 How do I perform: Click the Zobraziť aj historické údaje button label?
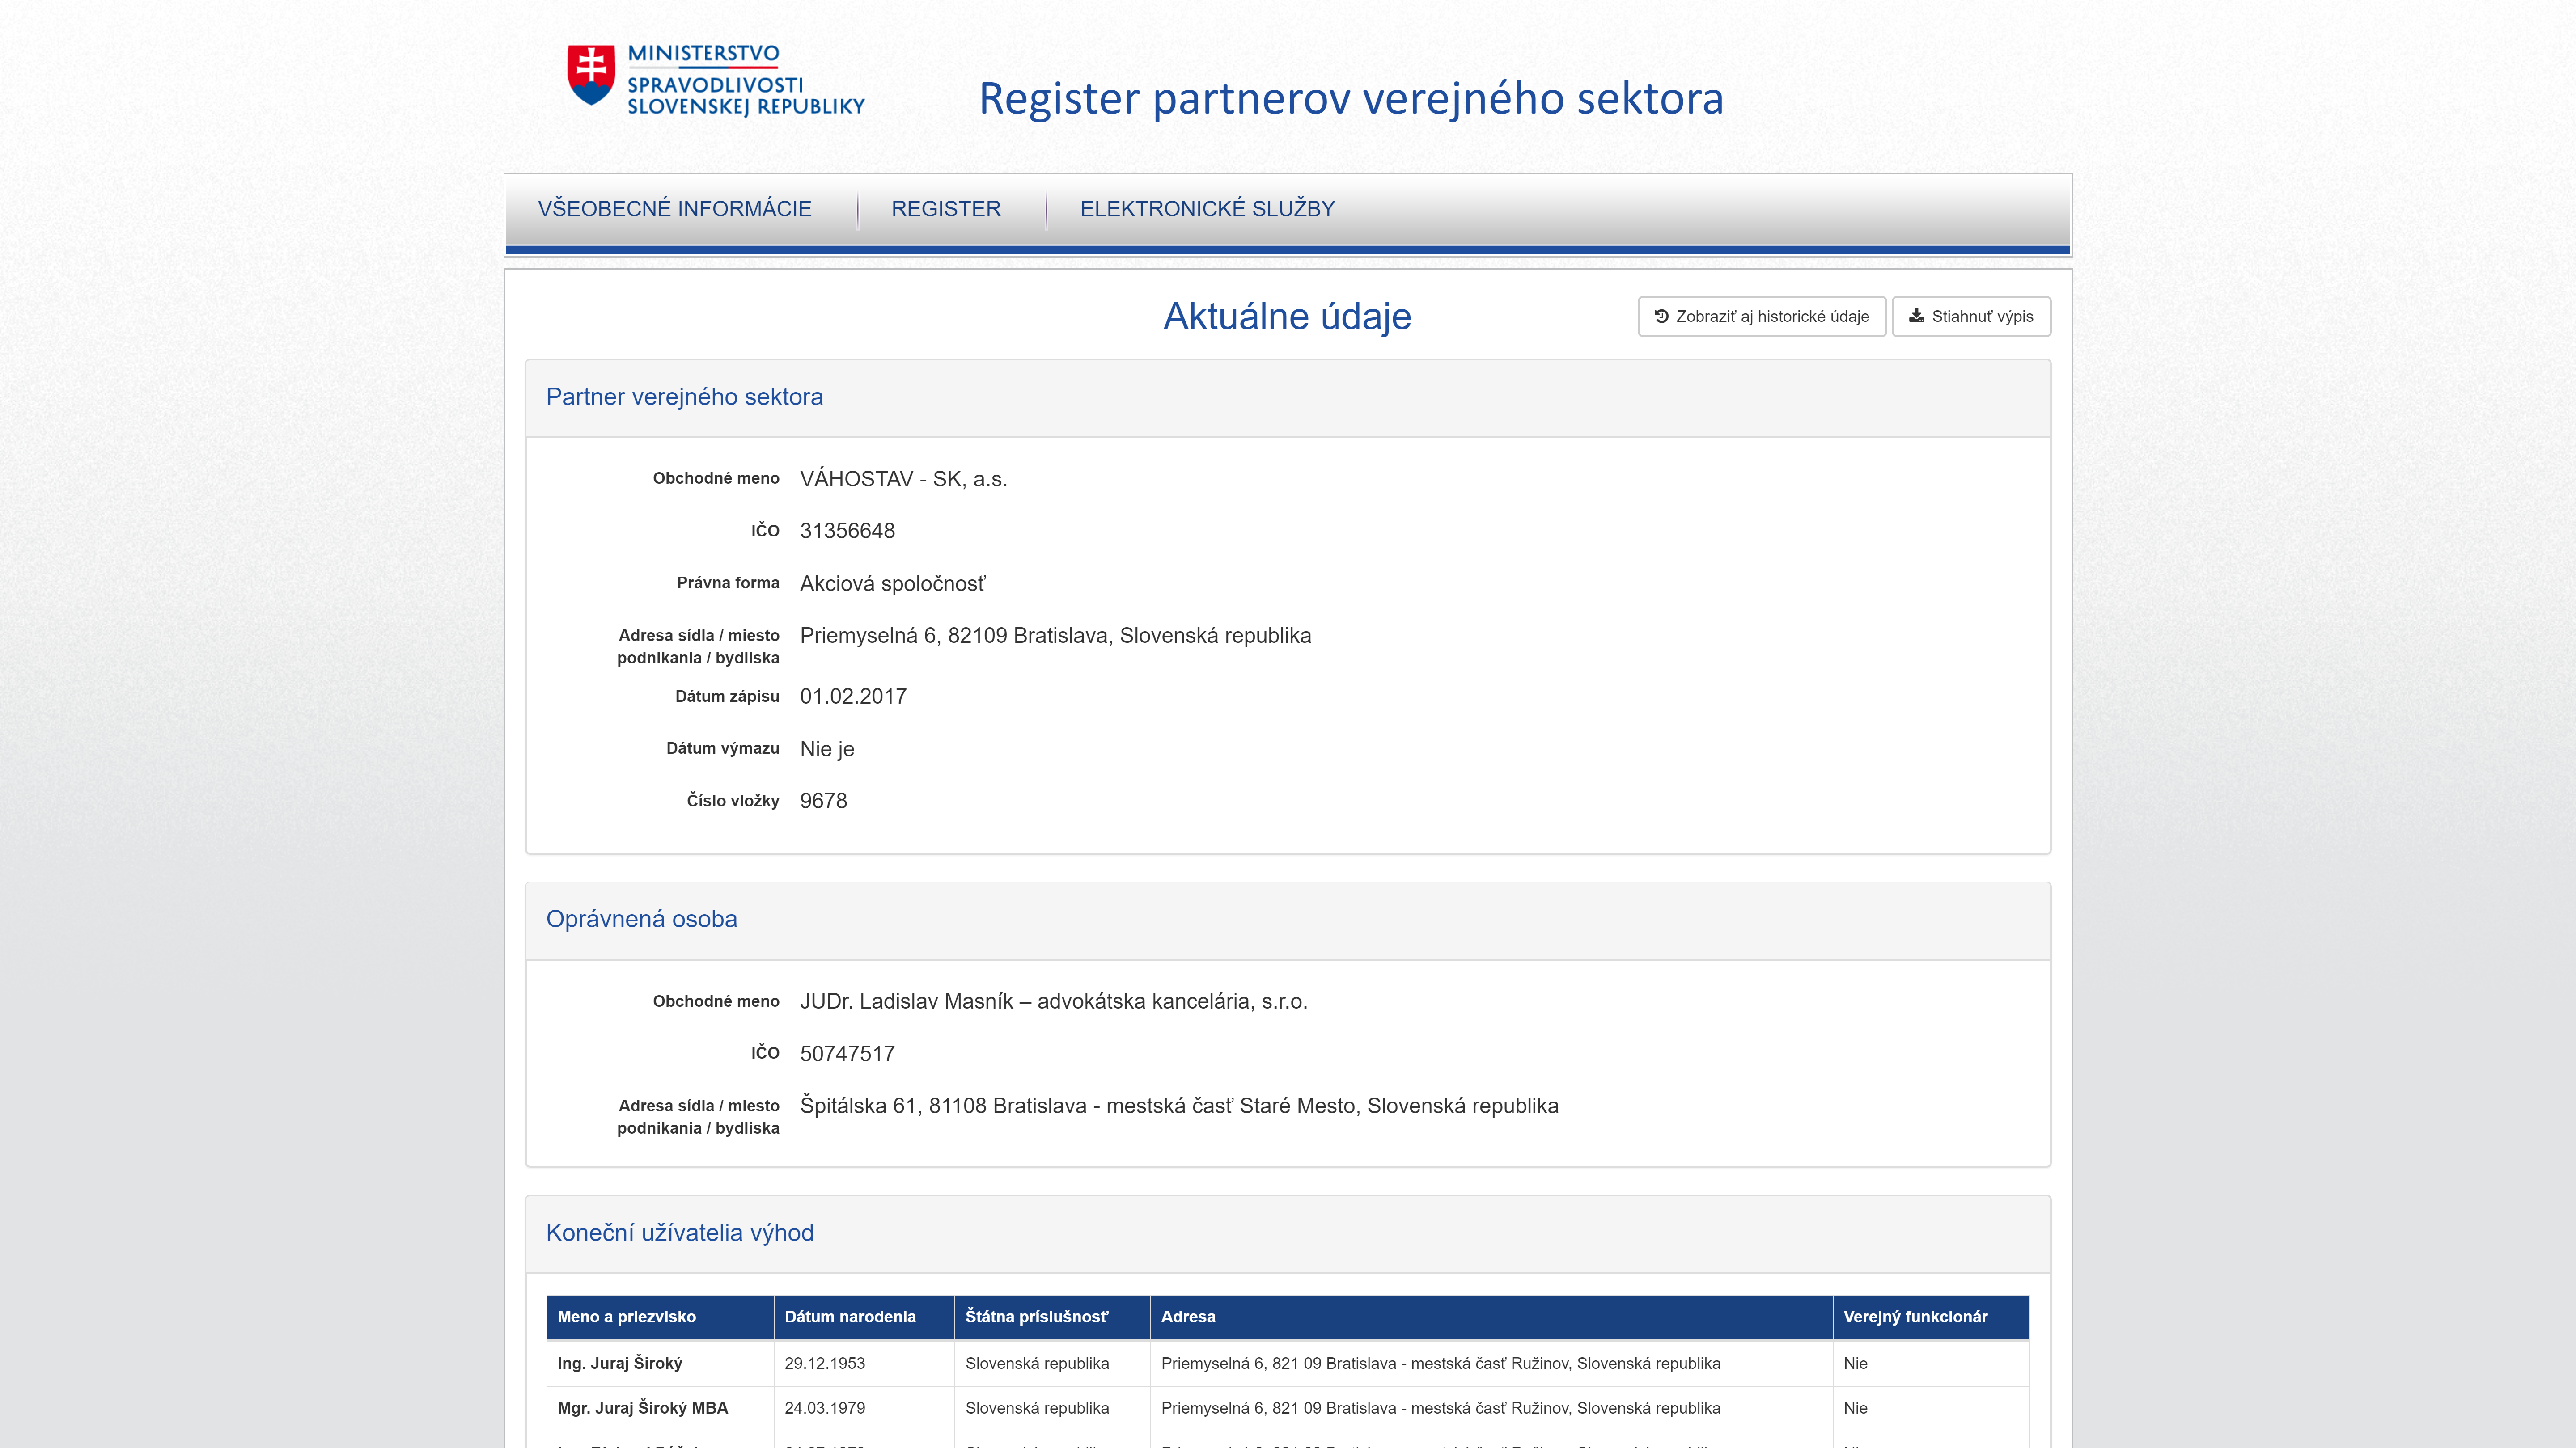pos(1772,317)
